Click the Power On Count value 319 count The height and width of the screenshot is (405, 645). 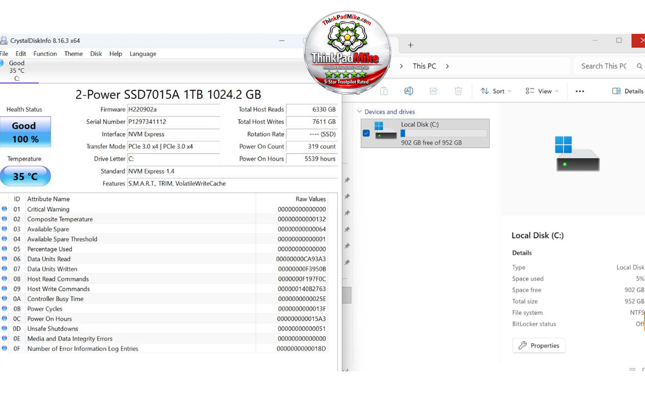312,147
